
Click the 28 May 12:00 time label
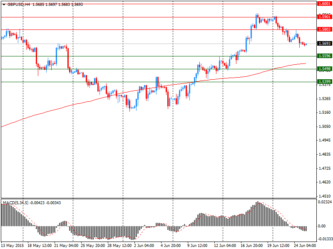119,246
